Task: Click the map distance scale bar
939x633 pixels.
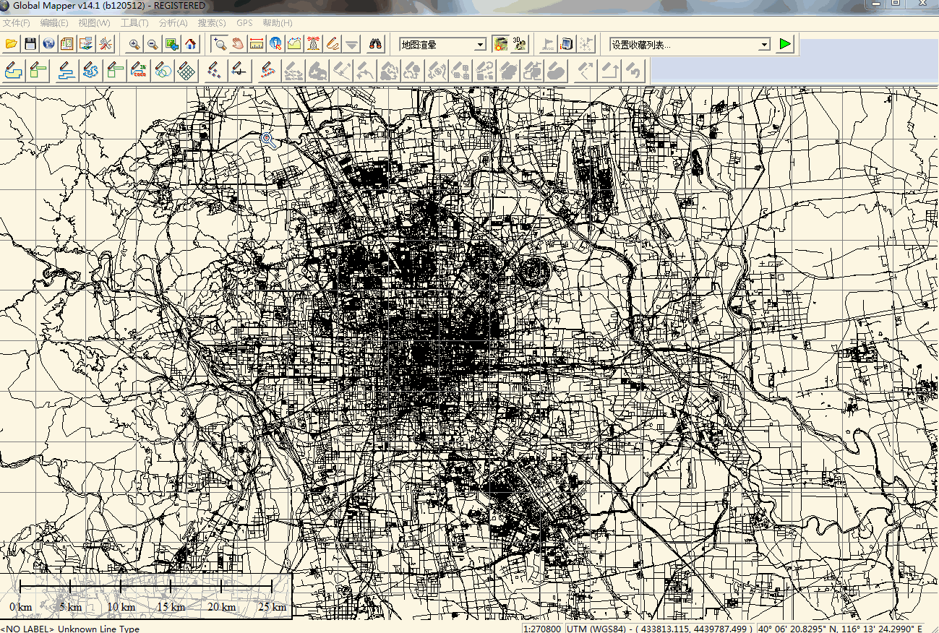Action: click(x=147, y=596)
